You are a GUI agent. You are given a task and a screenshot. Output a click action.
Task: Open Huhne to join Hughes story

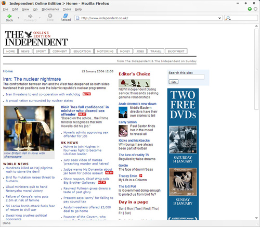(x=82, y=150)
